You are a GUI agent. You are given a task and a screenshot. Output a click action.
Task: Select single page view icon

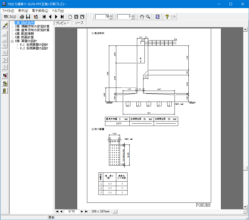pyautogui.click(x=70, y=17)
